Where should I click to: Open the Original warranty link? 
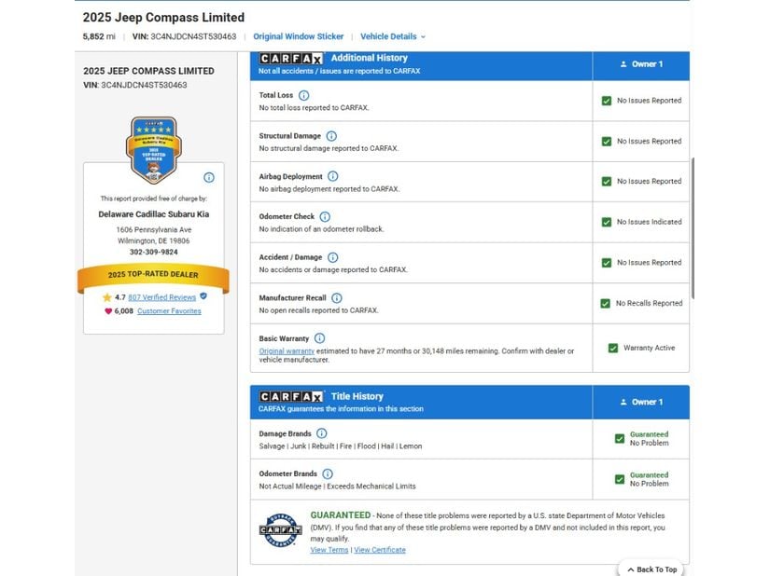tap(287, 351)
